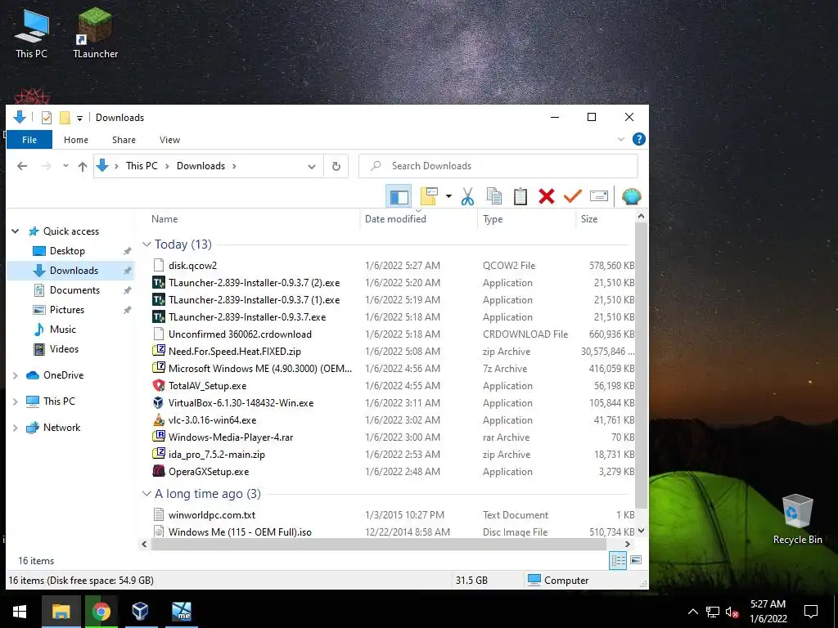Click the Refresh button next to address bar

[336, 166]
